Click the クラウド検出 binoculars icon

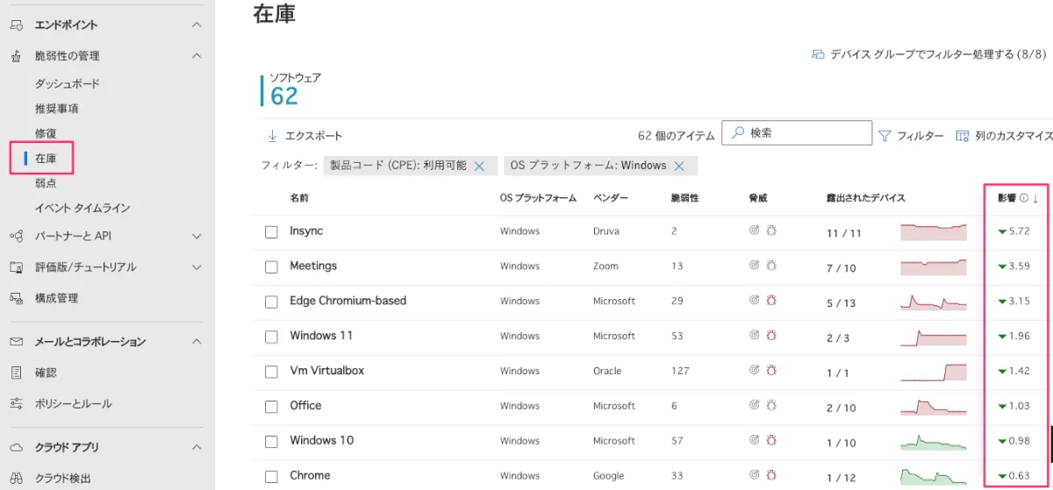point(16,479)
